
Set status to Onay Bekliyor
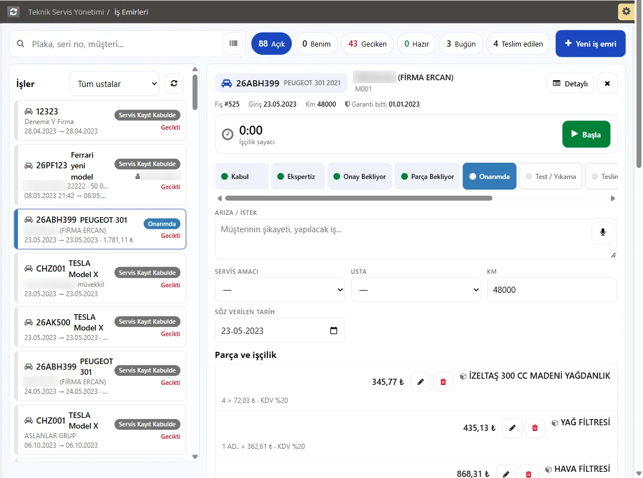point(360,177)
